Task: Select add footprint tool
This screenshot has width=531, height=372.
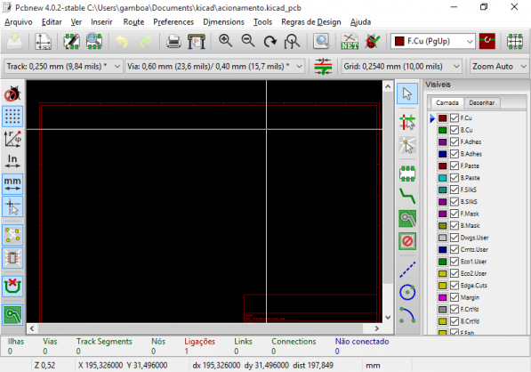Action: (x=407, y=174)
